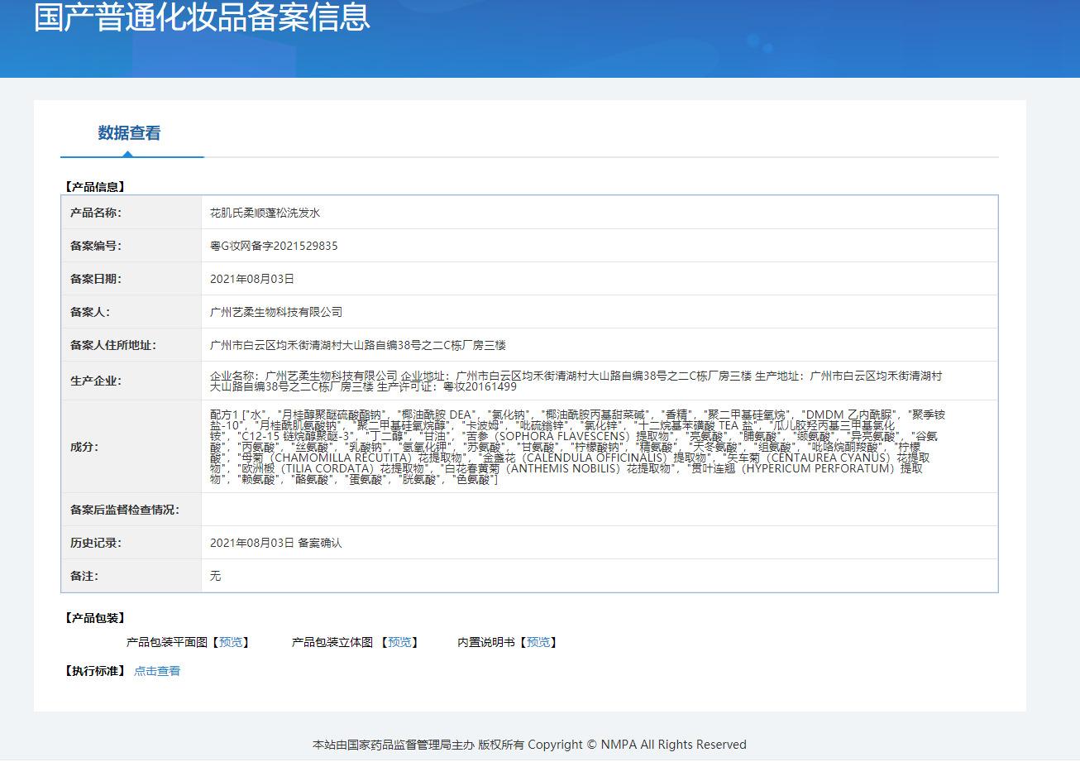The height and width of the screenshot is (762, 1080).
Task: Click the filing number 粤G妆网备字2021529835
Action: pos(274,246)
